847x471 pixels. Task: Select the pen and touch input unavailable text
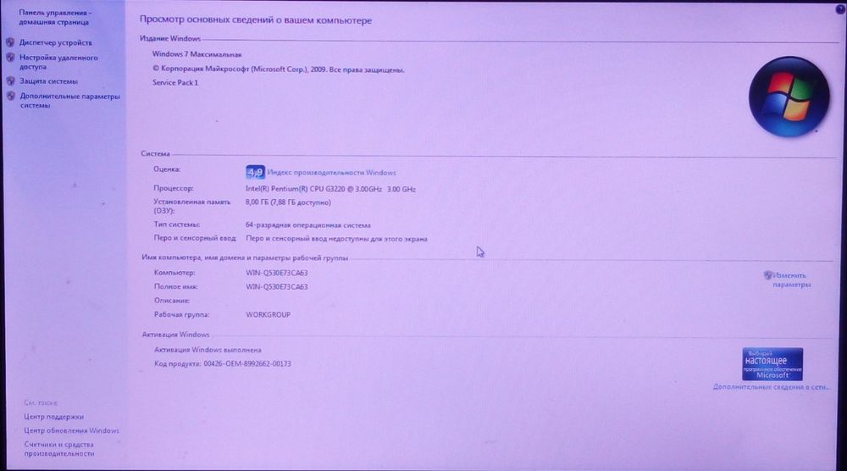[x=336, y=239]
